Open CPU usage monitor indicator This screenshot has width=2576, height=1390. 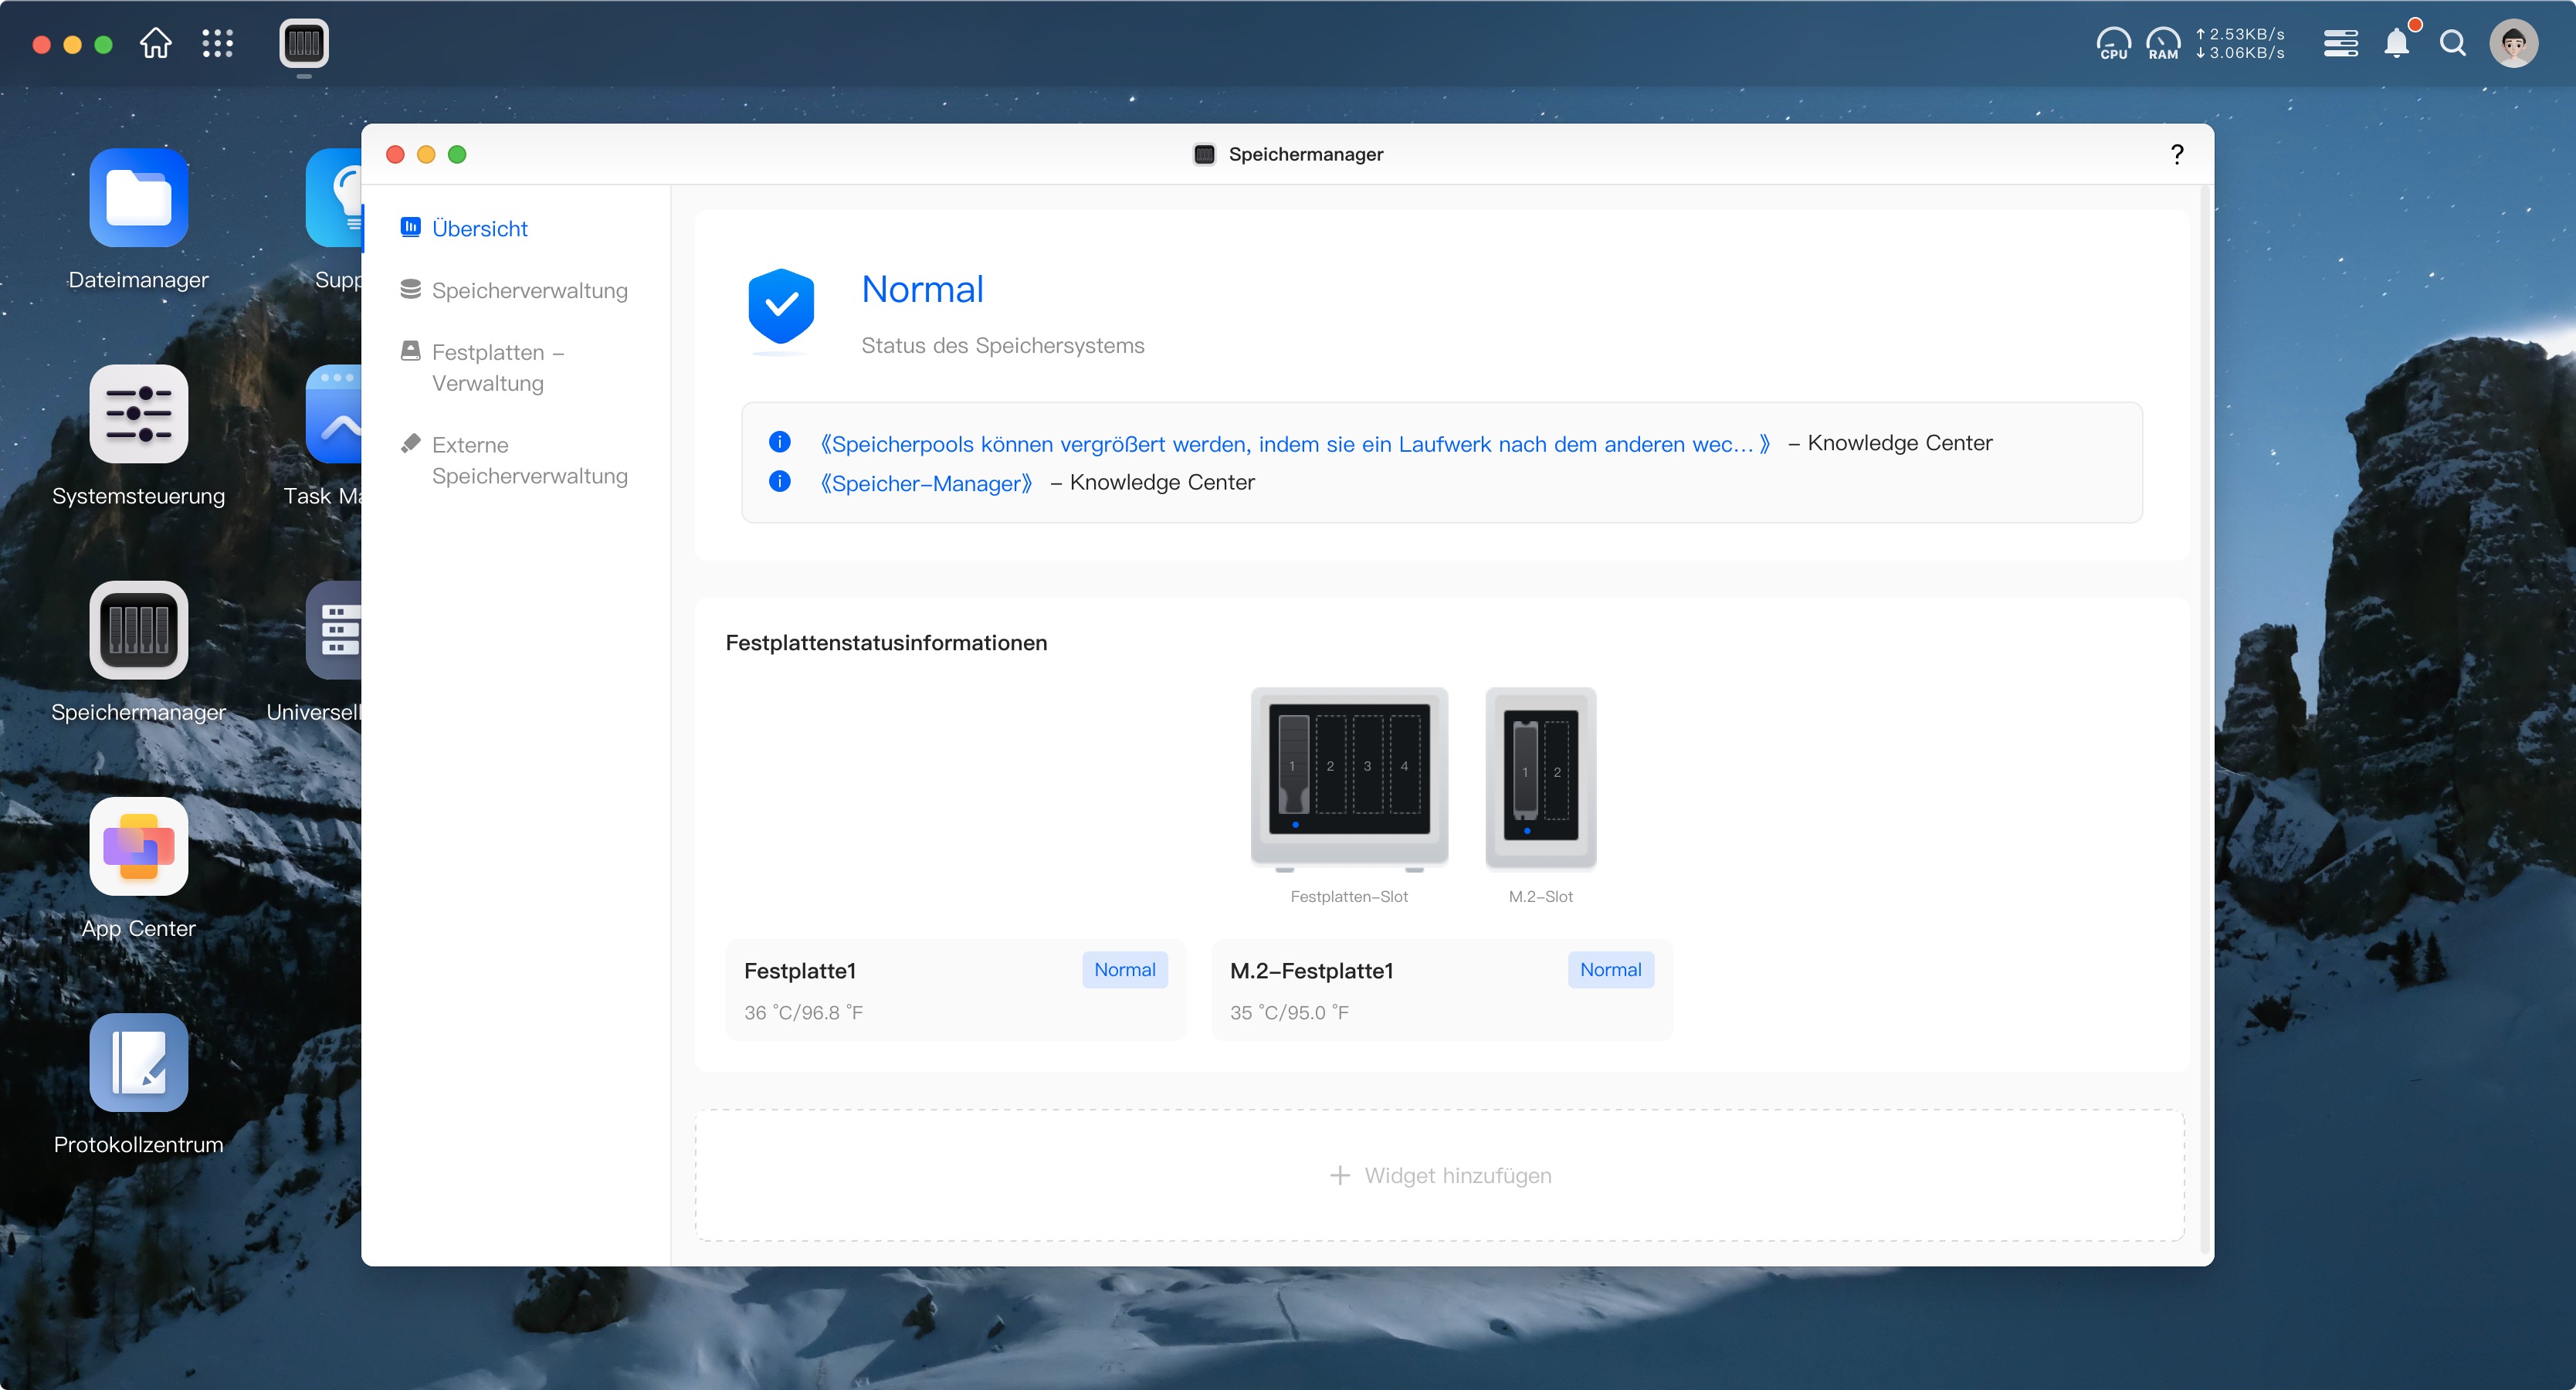(x=2113, y=43)
